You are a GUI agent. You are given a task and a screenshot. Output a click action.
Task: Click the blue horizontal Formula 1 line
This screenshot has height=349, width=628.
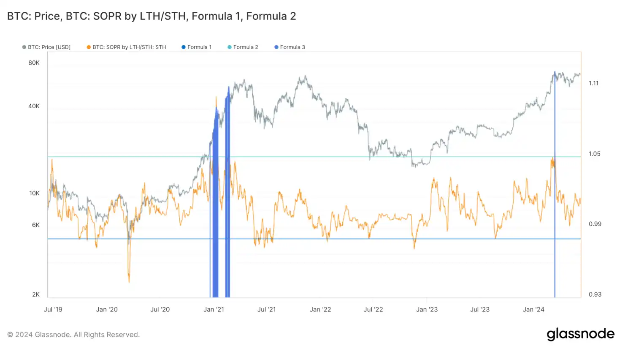[x=314, y=239]
